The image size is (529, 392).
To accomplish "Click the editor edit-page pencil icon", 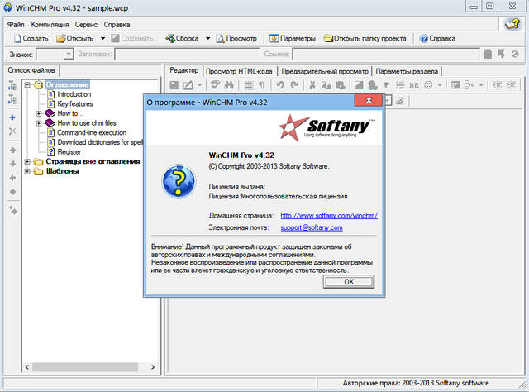I will pyautogui.click(x=188, y=85).
